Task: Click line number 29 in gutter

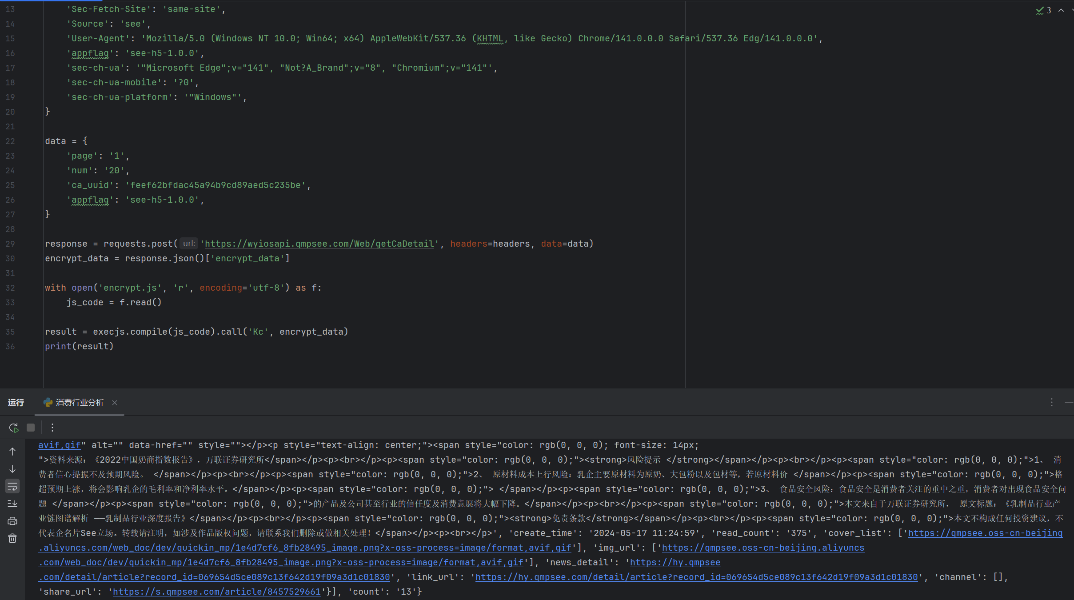Action: click(10, 244)
